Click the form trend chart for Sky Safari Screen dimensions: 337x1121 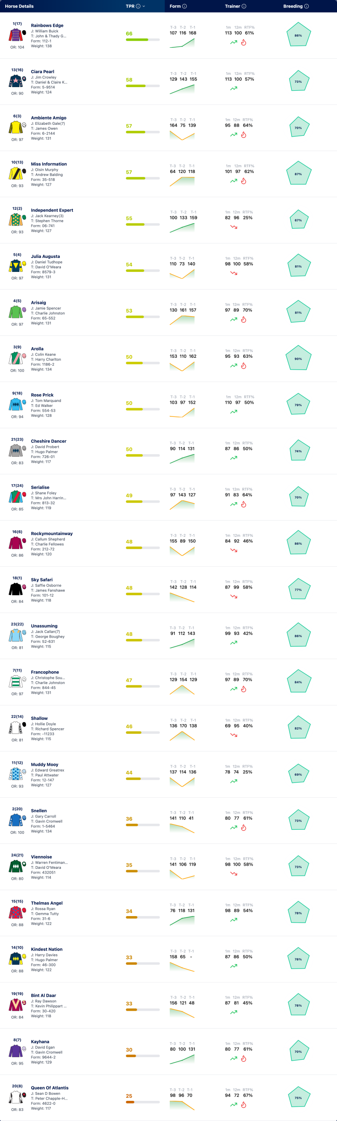(x=182, y=597)
